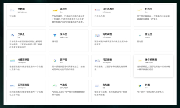Click the blue funnel chart (漏斗图) icon
180x108 pixels.
click(55, 36)
